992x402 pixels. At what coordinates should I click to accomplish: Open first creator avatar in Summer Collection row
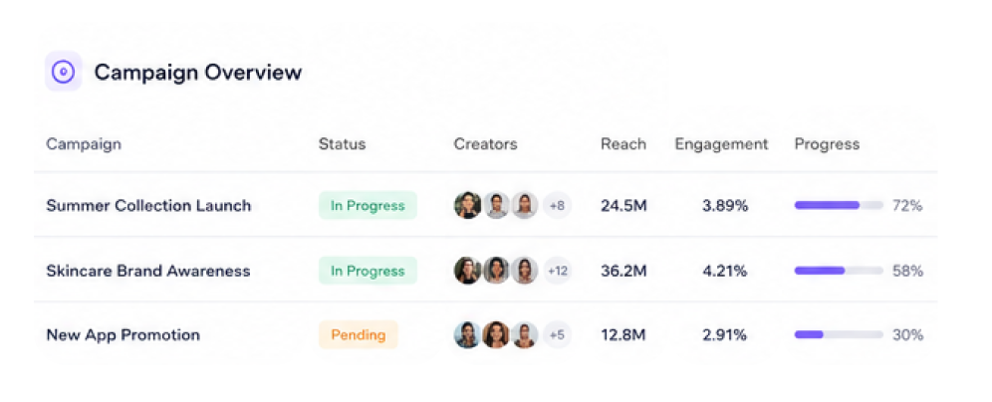tap(467, 205)
